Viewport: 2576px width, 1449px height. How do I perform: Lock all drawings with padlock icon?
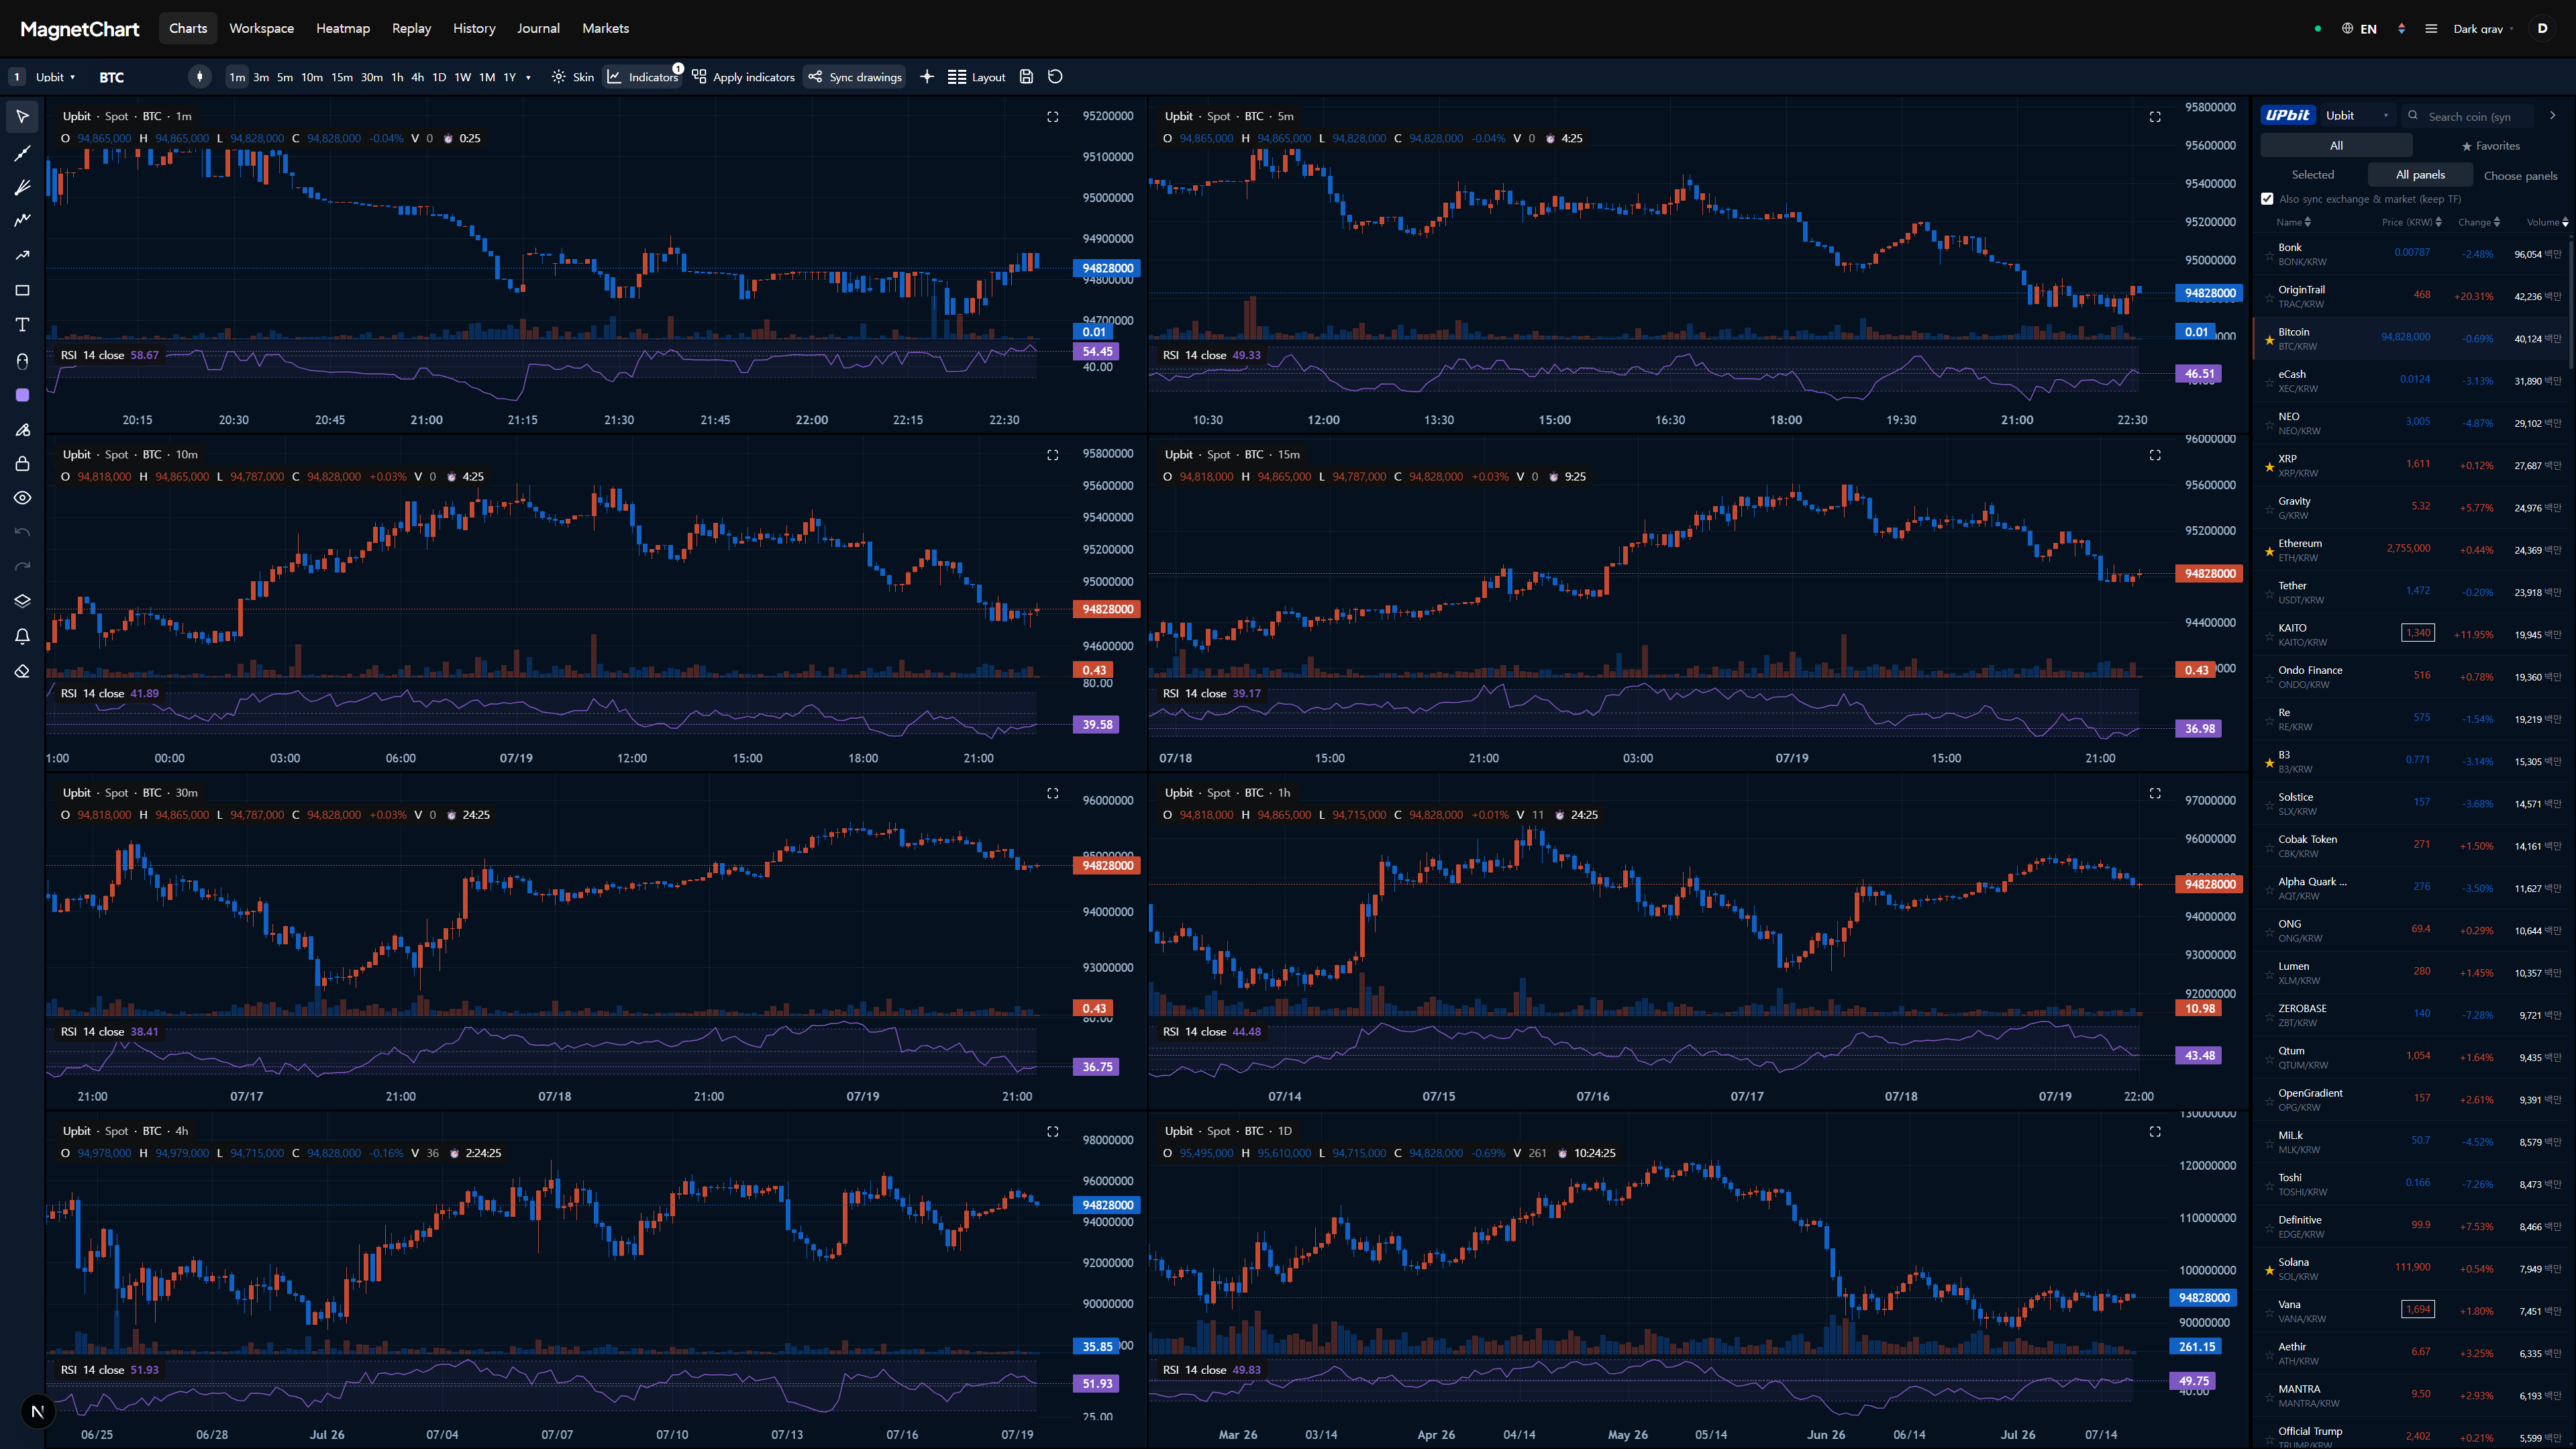[x=22, y=464]
